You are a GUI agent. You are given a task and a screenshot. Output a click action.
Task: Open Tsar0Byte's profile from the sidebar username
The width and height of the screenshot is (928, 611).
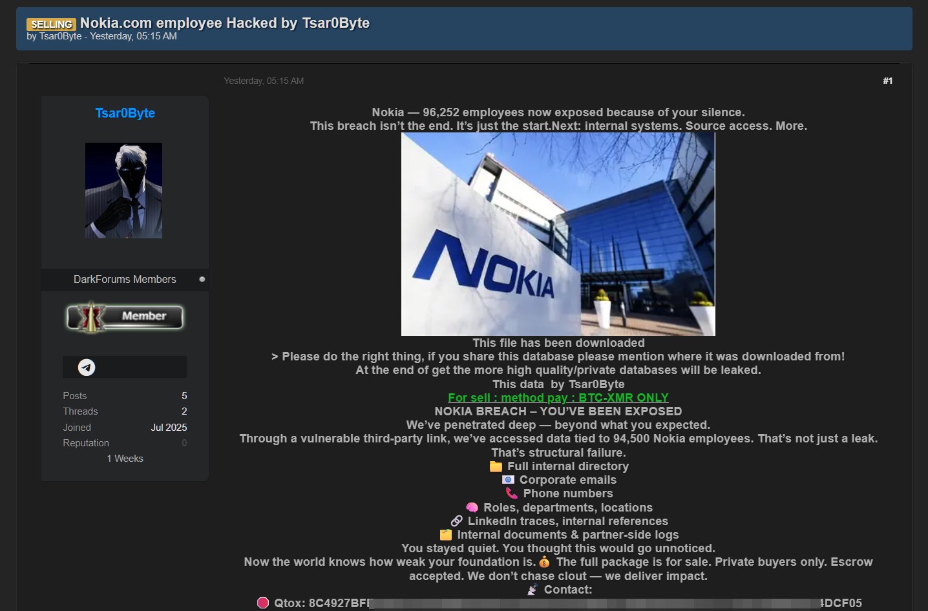[x=124, y=113]
